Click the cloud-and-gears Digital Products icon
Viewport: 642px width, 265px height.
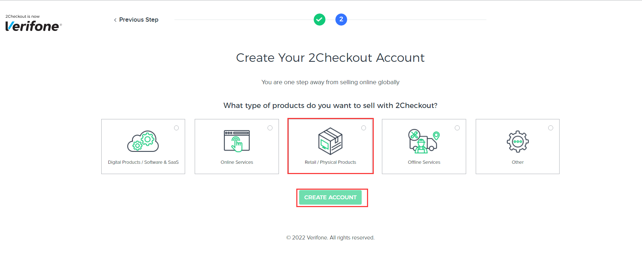tap(143, 141)
